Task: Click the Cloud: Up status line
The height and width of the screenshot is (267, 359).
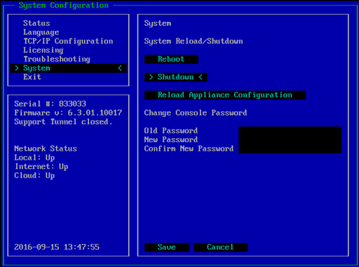Action: tap(34, 175)
